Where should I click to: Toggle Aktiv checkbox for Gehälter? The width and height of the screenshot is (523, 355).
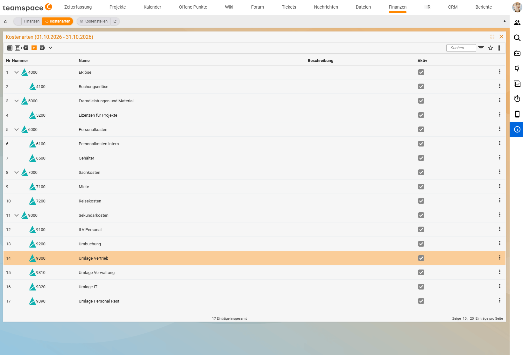coord(421,158)
